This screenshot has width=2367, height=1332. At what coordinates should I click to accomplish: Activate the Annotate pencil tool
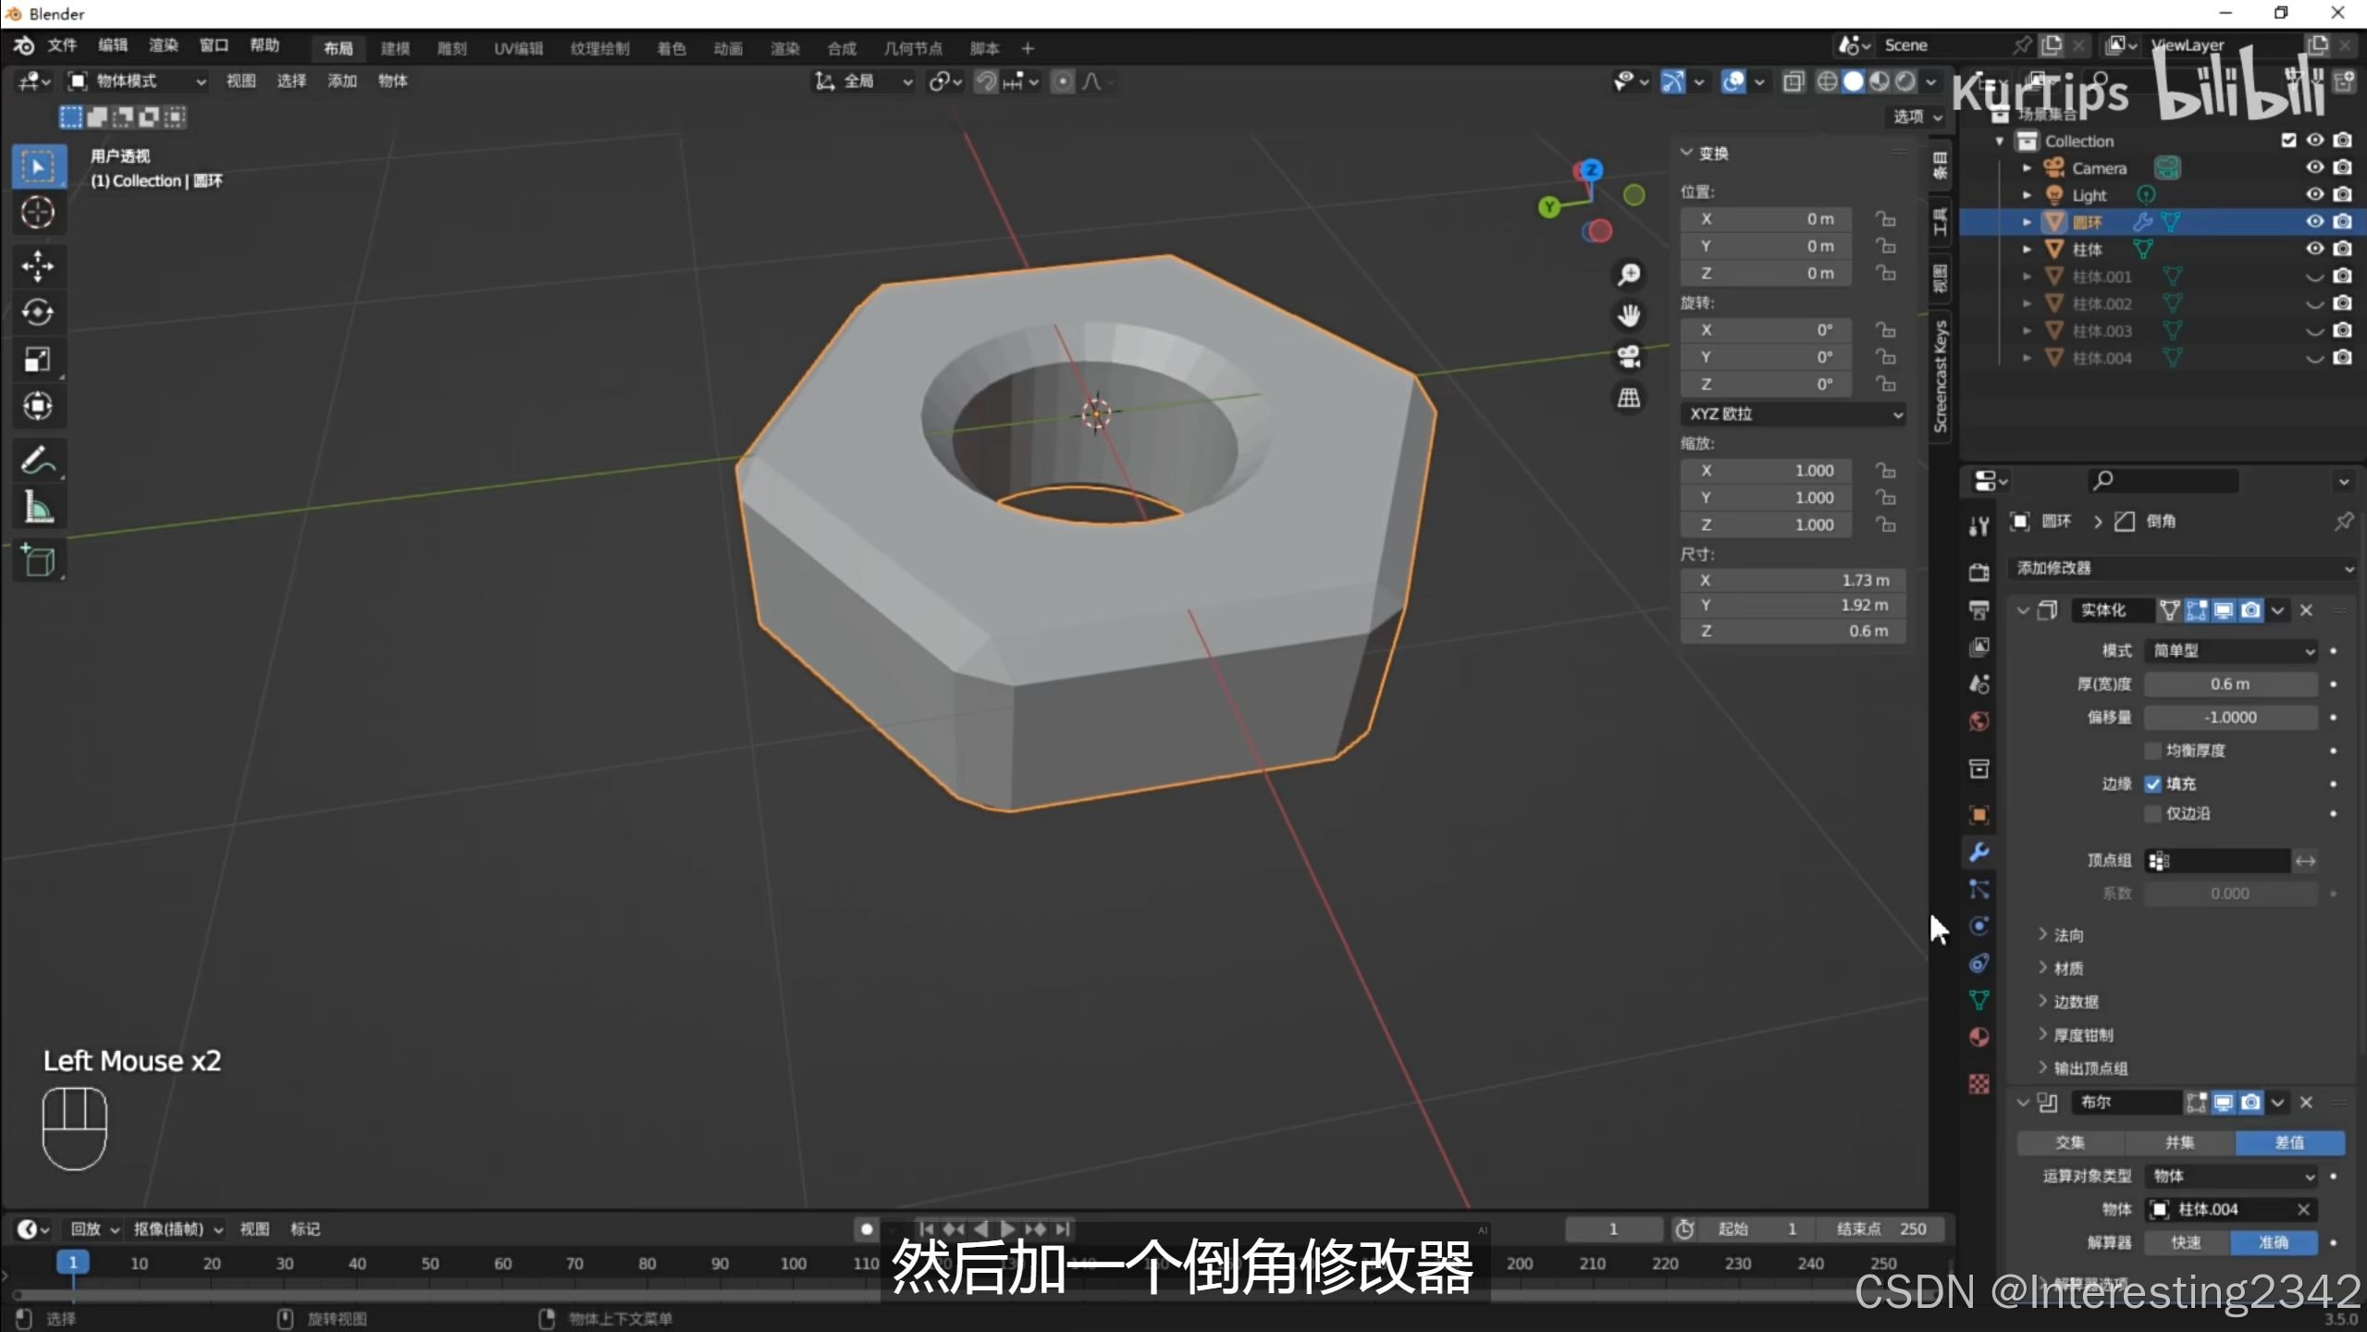(x=37, y=460)
